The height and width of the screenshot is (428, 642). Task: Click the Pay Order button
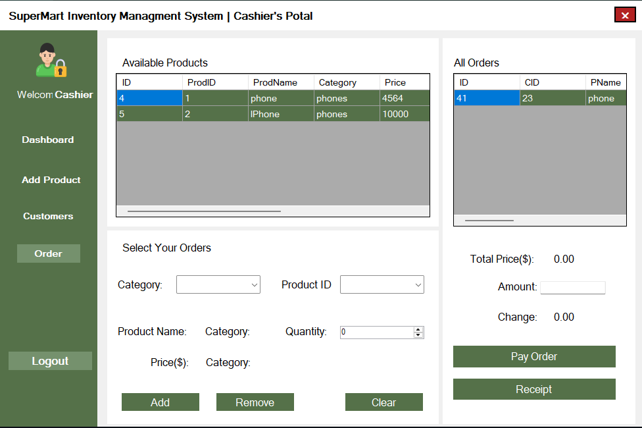[x=534, y=356]
